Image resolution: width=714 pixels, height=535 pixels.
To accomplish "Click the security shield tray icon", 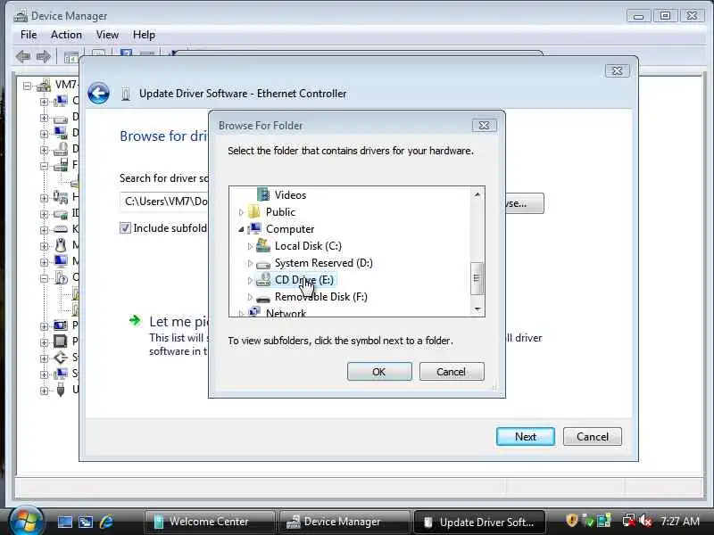I will tap(572, 521).
